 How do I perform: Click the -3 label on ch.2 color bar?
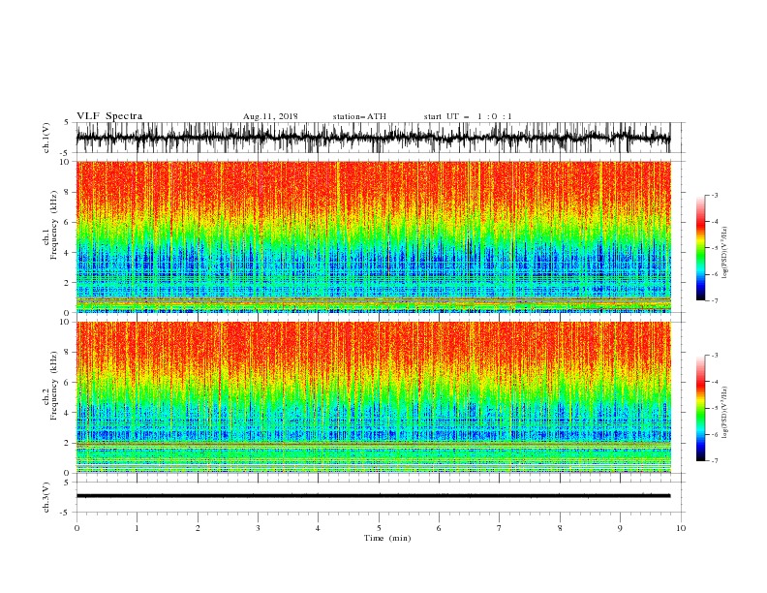[x=715, y=356]
